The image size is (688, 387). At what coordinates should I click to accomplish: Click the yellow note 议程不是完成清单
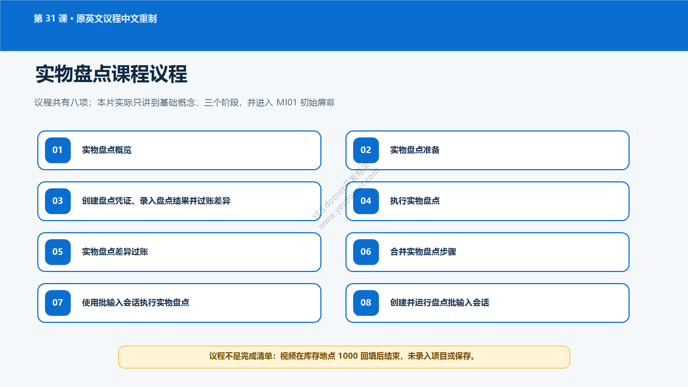pos(344,357)
